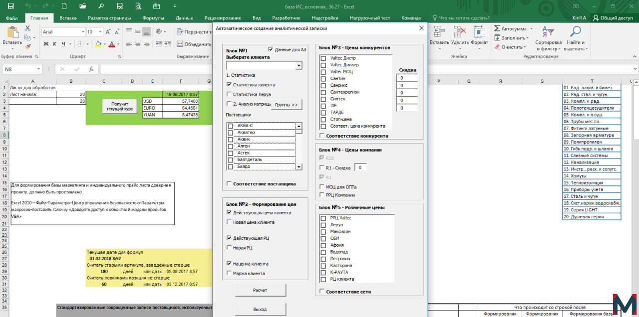
Task: Click the Undo arrow in quick access toolbar
Action: pyautogui.click(x=28, y=6)
